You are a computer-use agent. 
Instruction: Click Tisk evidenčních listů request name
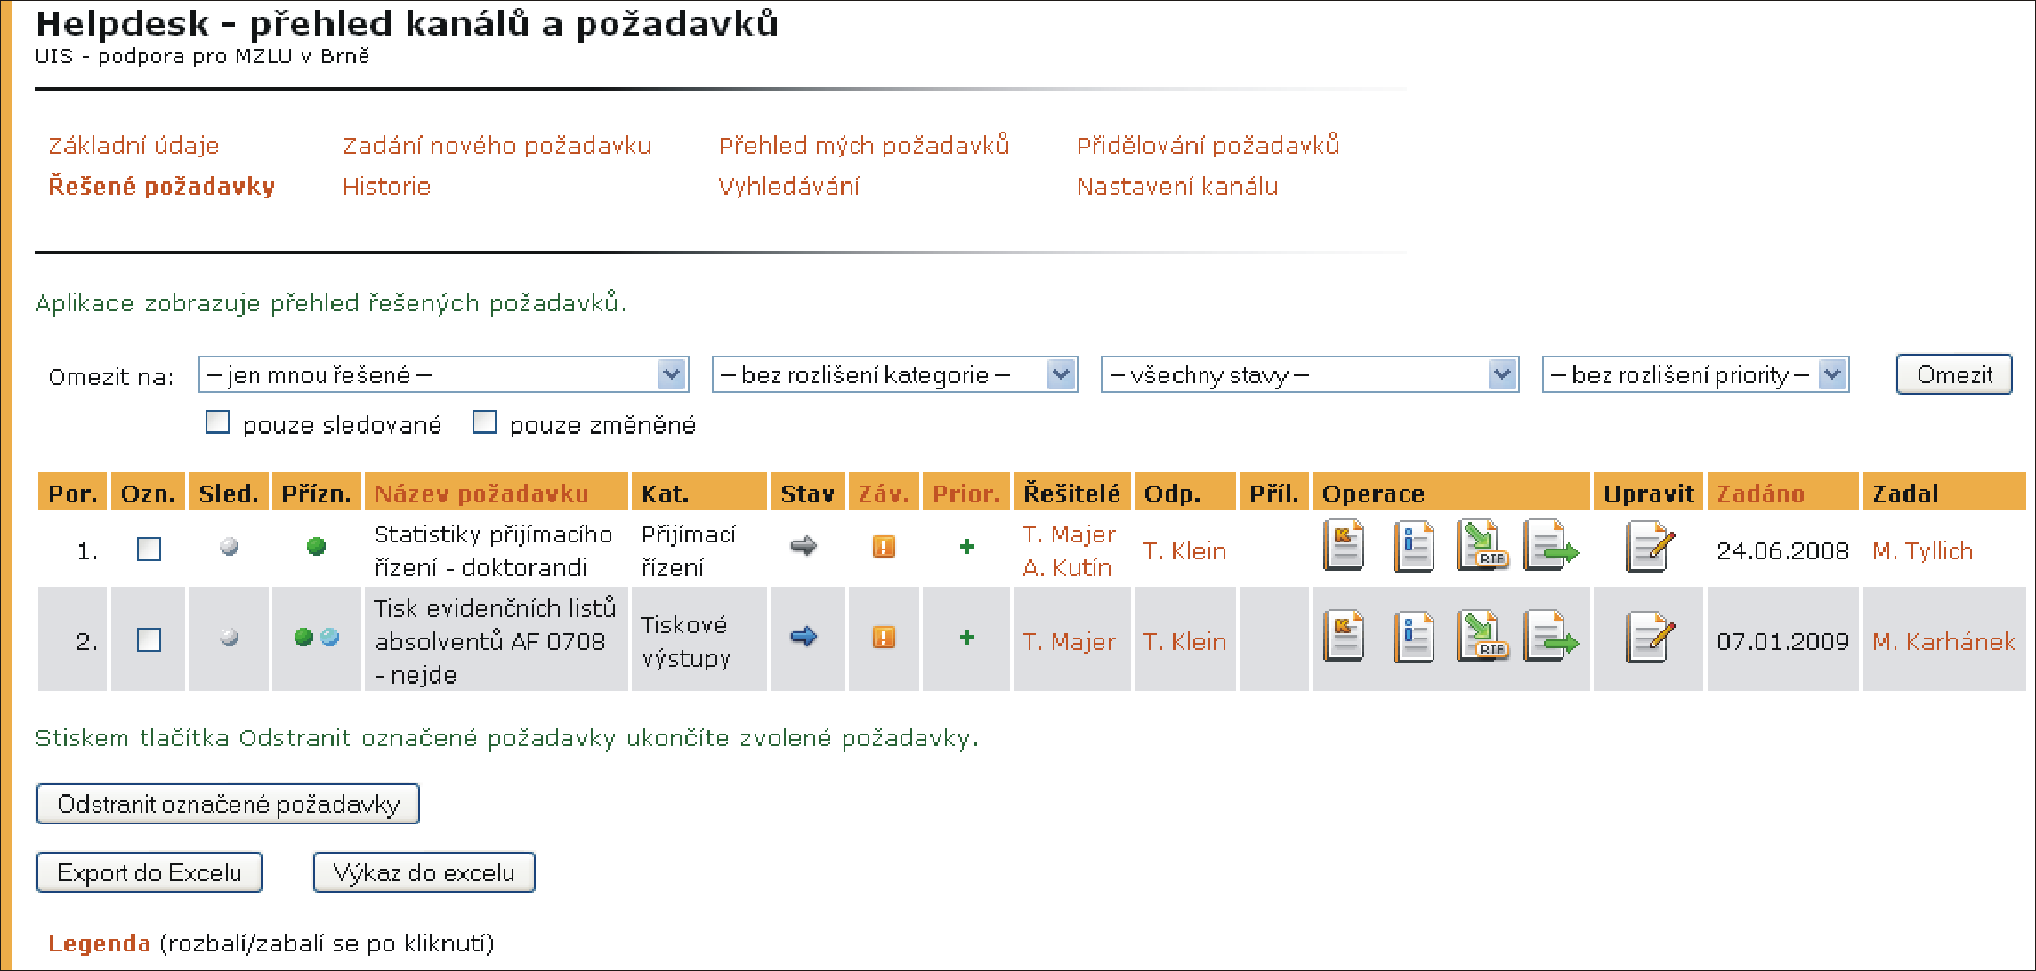click(x=495, y=641)
